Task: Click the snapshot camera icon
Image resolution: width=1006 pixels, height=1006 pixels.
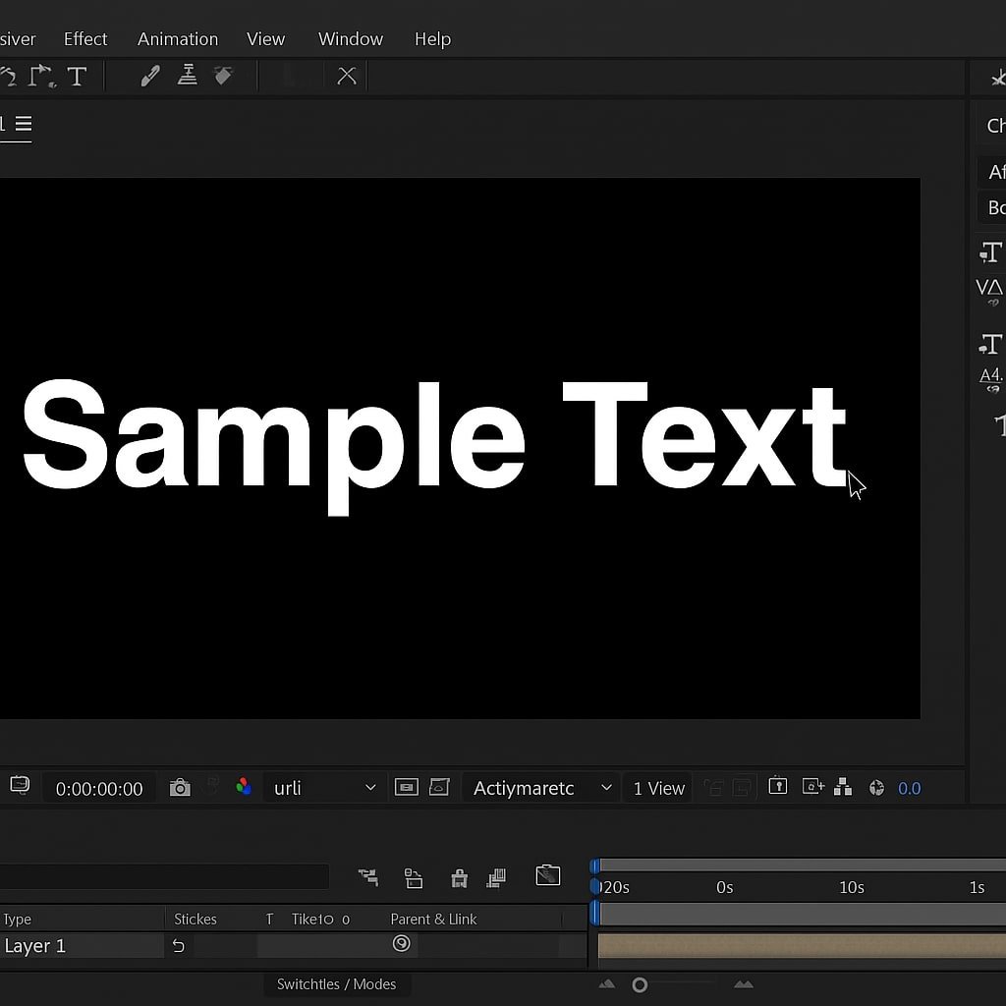Action: pyautogui.click(x=180, y=788)
